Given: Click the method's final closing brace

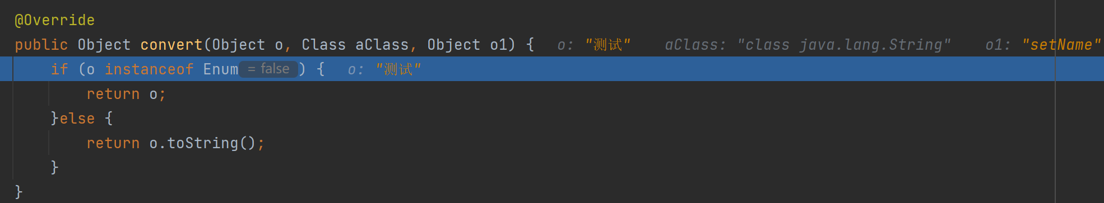Looking at the screenshot, I should click(18, 192).
